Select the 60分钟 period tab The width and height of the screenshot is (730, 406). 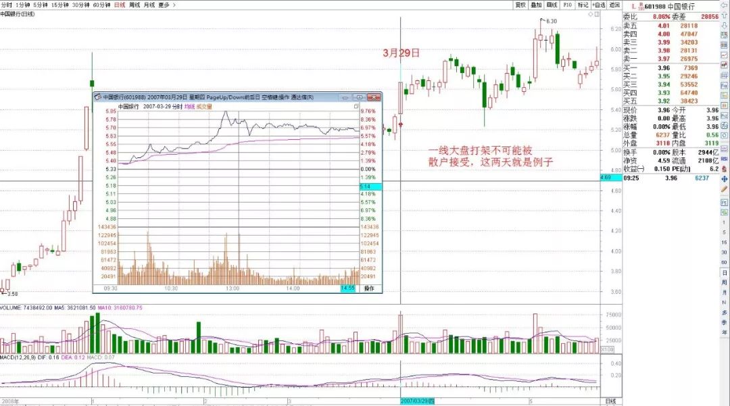pos(101,5)
